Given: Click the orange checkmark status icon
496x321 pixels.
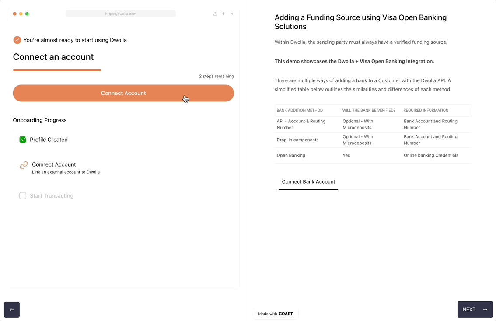Looking at the screenshot, I should 17,40.
